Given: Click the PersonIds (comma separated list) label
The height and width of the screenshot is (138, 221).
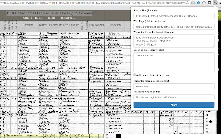Looking at the screenshot, I should tap(151, 81).
